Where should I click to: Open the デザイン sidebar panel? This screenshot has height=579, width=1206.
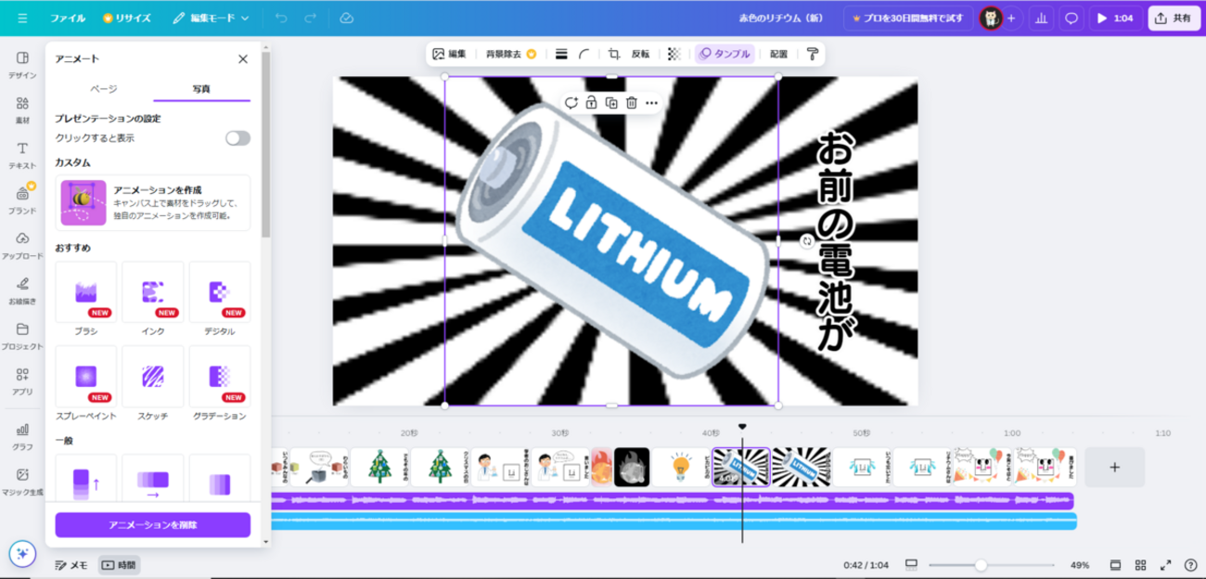click(x=22, y=65)
